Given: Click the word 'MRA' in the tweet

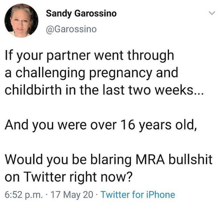Looking at the screenshot, I should coord(151,159).
